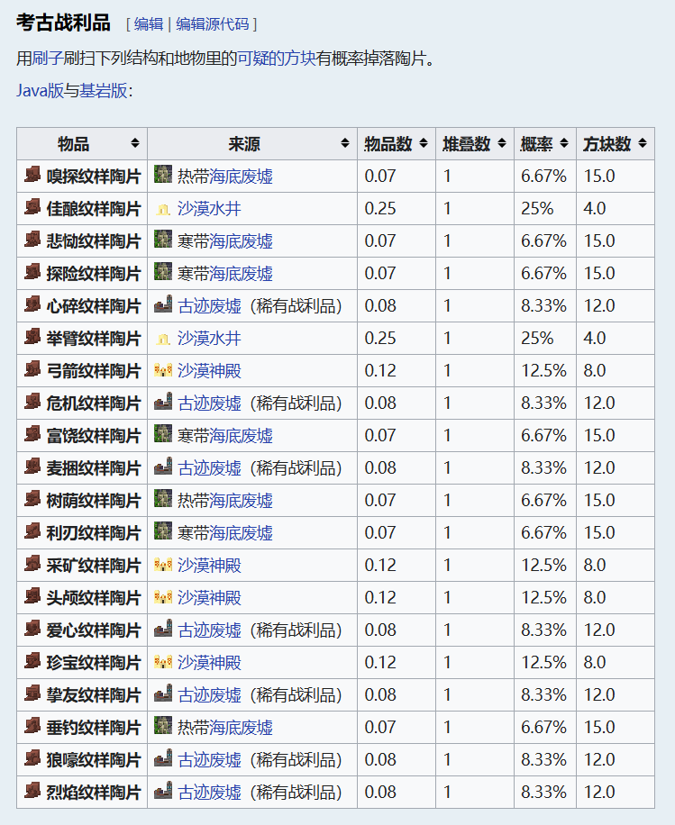The width and height of the screenshot is (675, 825).
Task: Click 0.07 item count in 探险纹样陶片 row
Action: pos(380,273)
